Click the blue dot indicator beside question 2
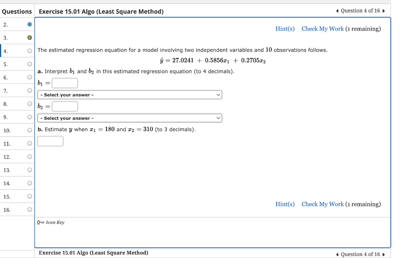This screenshot has width=401, height=258. click(x=29, y=24)
